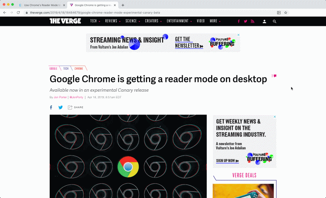Expand the Reviews navigation dropdown
The image size is (326, 198).
(113, 21)
